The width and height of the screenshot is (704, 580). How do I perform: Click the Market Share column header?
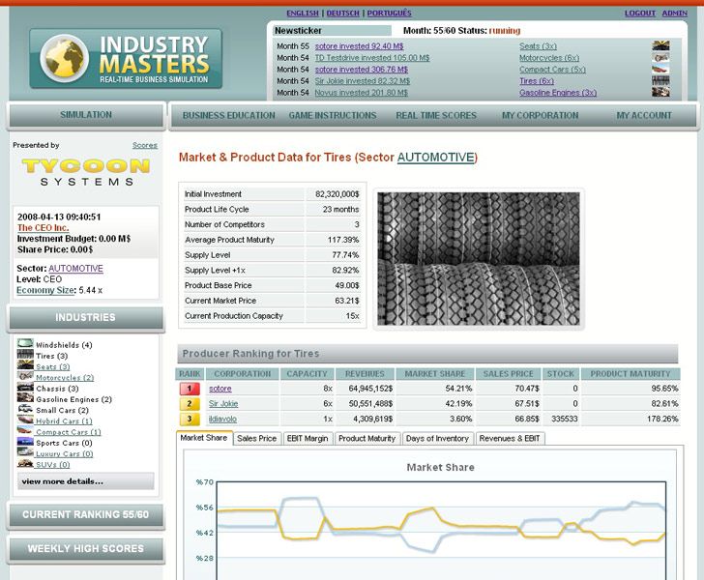[434, 373]
